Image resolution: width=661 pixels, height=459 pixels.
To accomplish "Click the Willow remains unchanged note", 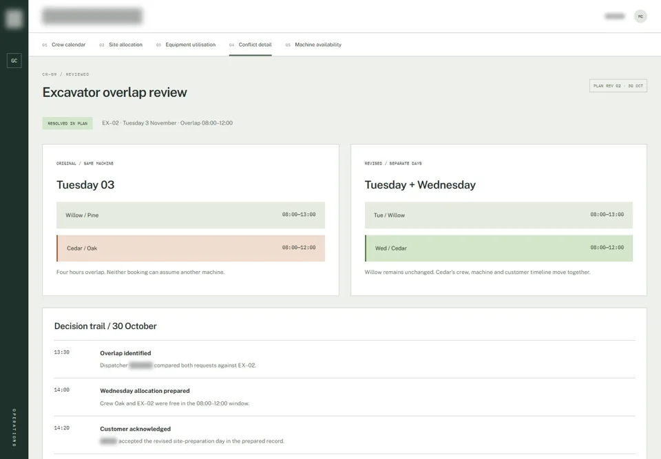I will tap(477, 273).
